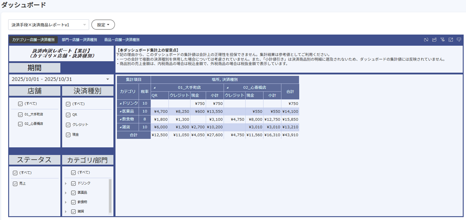Click the clear filters funnel icon
The image size is (466, 220).
[x=442, y=40]
